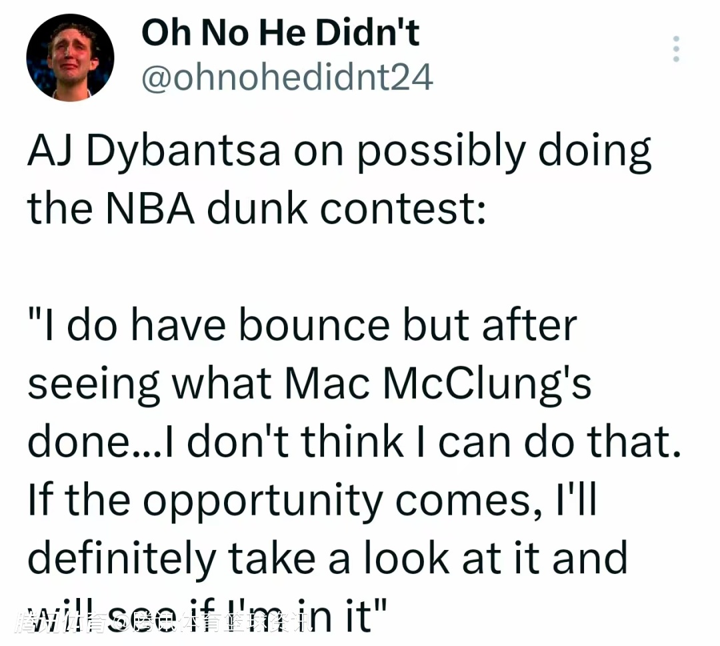Viewport: 720px width, 646px height.
Task: Click the word "seeing" in the quote
Action: coord(93,385)
